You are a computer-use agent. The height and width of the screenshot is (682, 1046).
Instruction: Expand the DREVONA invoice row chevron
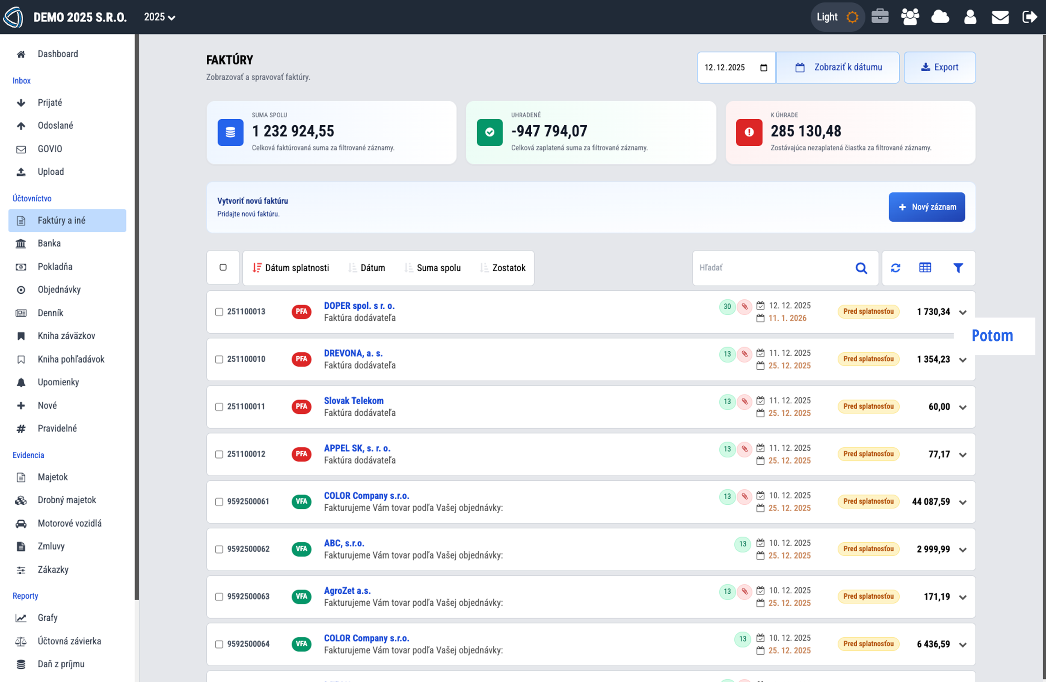point(963,360)
